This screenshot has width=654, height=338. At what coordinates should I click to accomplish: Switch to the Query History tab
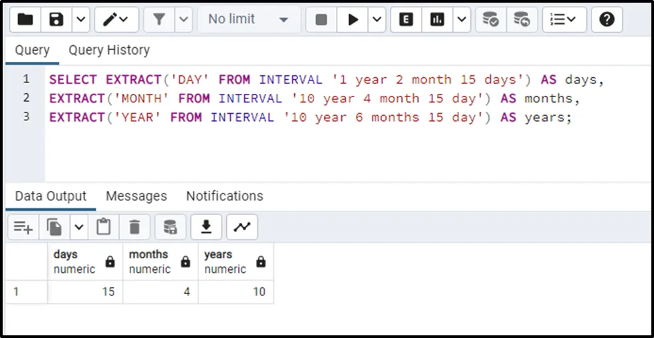[109, 50]
